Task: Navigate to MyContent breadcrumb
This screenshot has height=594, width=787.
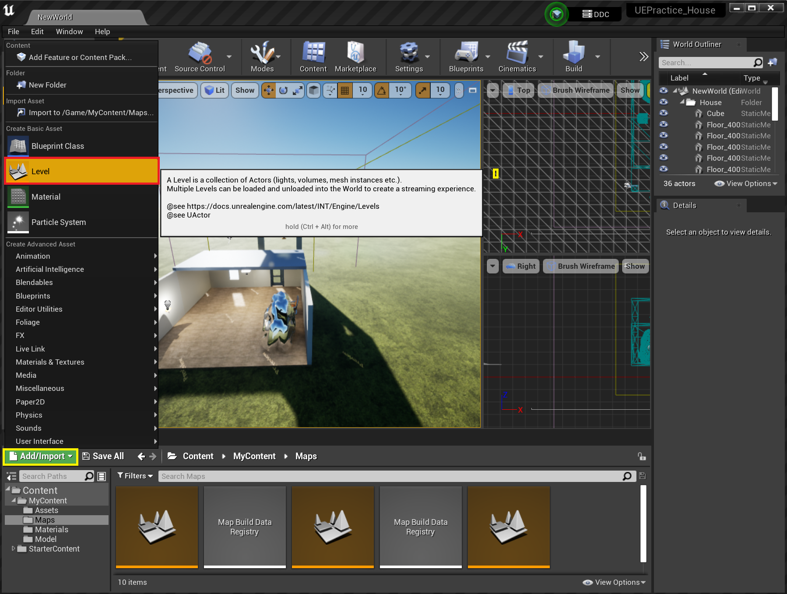Action: click(x=254, y=457)
